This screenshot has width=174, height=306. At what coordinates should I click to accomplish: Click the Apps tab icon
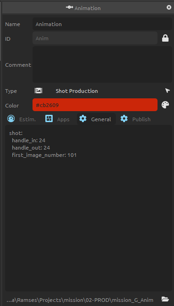[49, 118]
